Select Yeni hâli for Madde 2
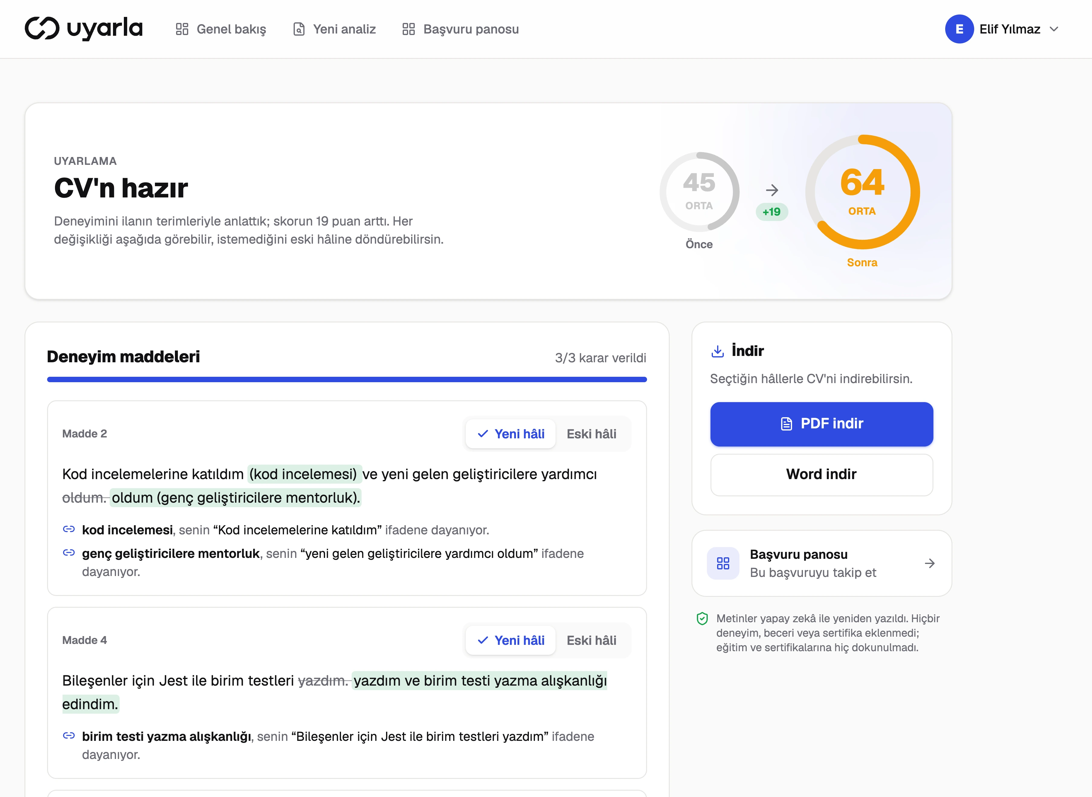This screenshot has height=797, width=1092. (x=510, y=434)
